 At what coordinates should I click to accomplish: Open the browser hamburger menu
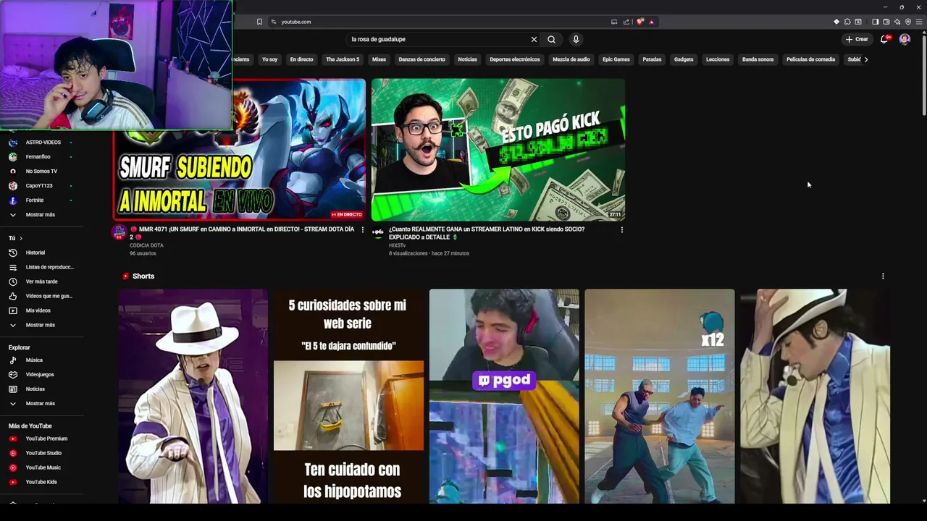click(919, 22)
